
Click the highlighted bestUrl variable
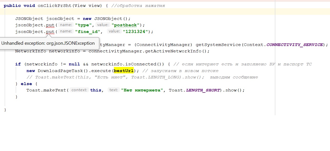click(x=124, y=71)
